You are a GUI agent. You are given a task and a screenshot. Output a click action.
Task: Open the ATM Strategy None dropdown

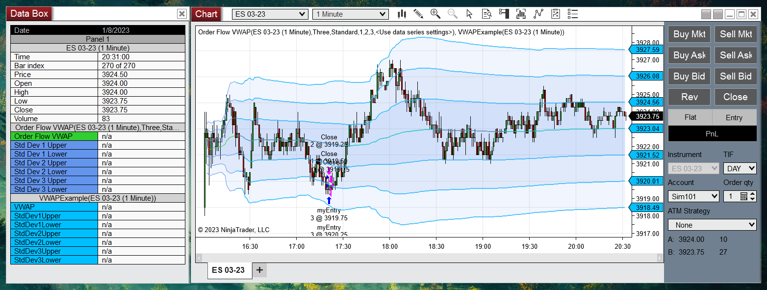(x=712, y=225)
